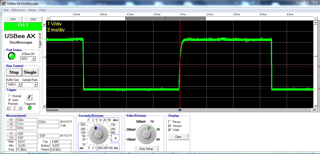Click the dX=X2-X1 value field
Screen dimensions: 320x154
(49, 122)
